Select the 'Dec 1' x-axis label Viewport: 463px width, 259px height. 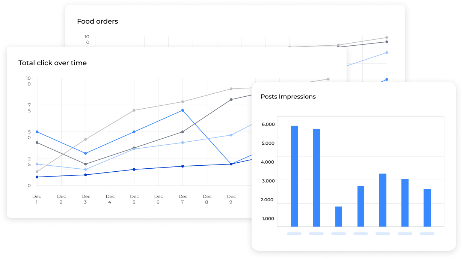coord(37,199)
